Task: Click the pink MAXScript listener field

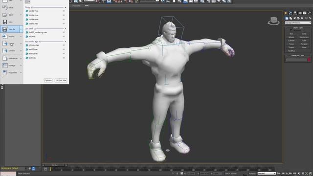Action: (8, 173)
